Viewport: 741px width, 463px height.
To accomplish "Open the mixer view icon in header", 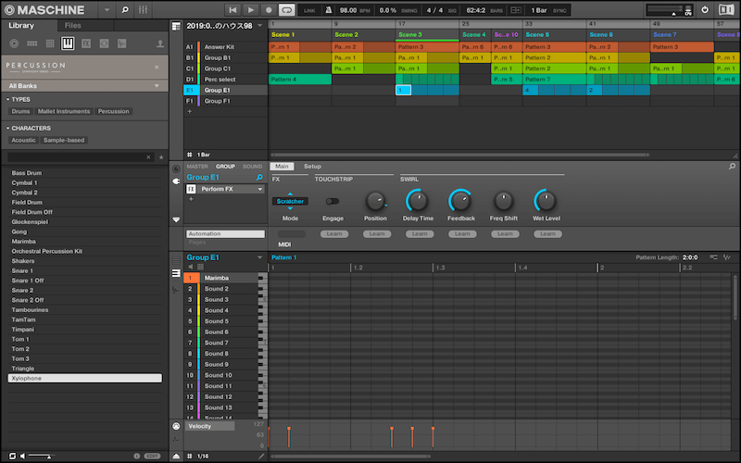I will (x=144, y=9).
